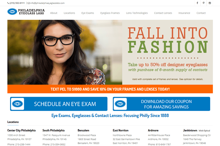The image size is (220, 146).
Task: Click the envelope email icon in top bar
Action: (x=29, y=3)
